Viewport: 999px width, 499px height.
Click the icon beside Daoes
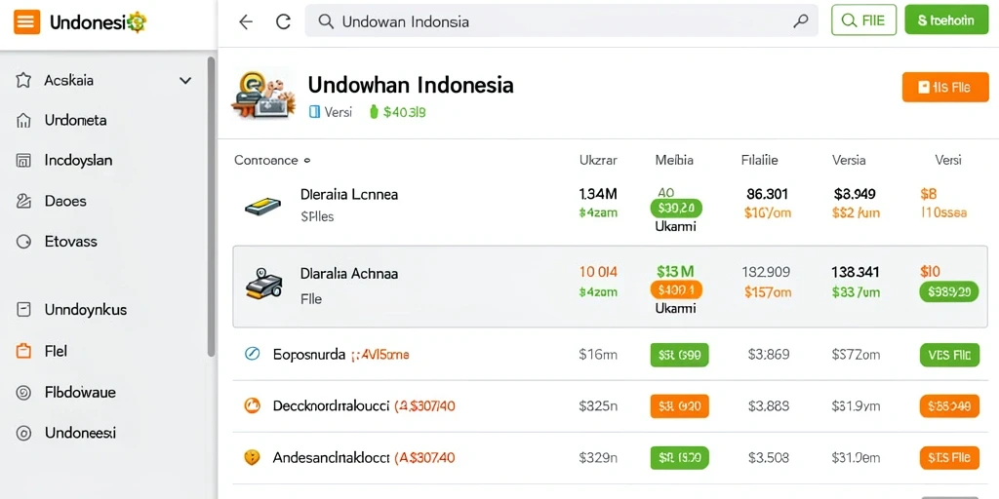(x=23, y=201)
